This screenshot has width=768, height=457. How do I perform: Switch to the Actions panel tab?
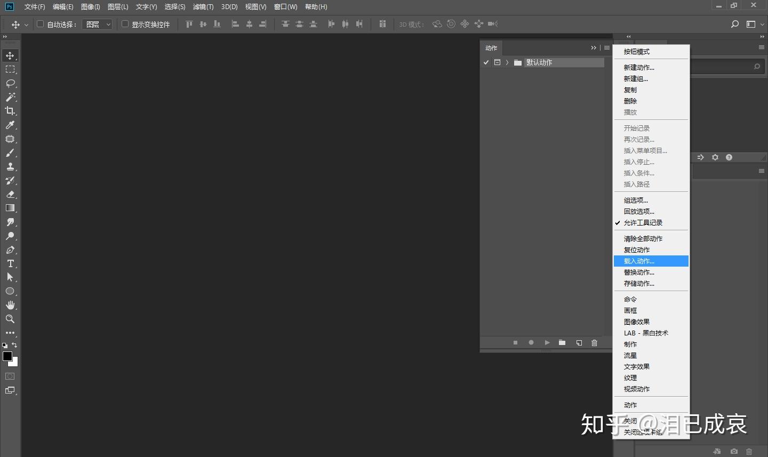pyautogui.click(x=491, y=48)
